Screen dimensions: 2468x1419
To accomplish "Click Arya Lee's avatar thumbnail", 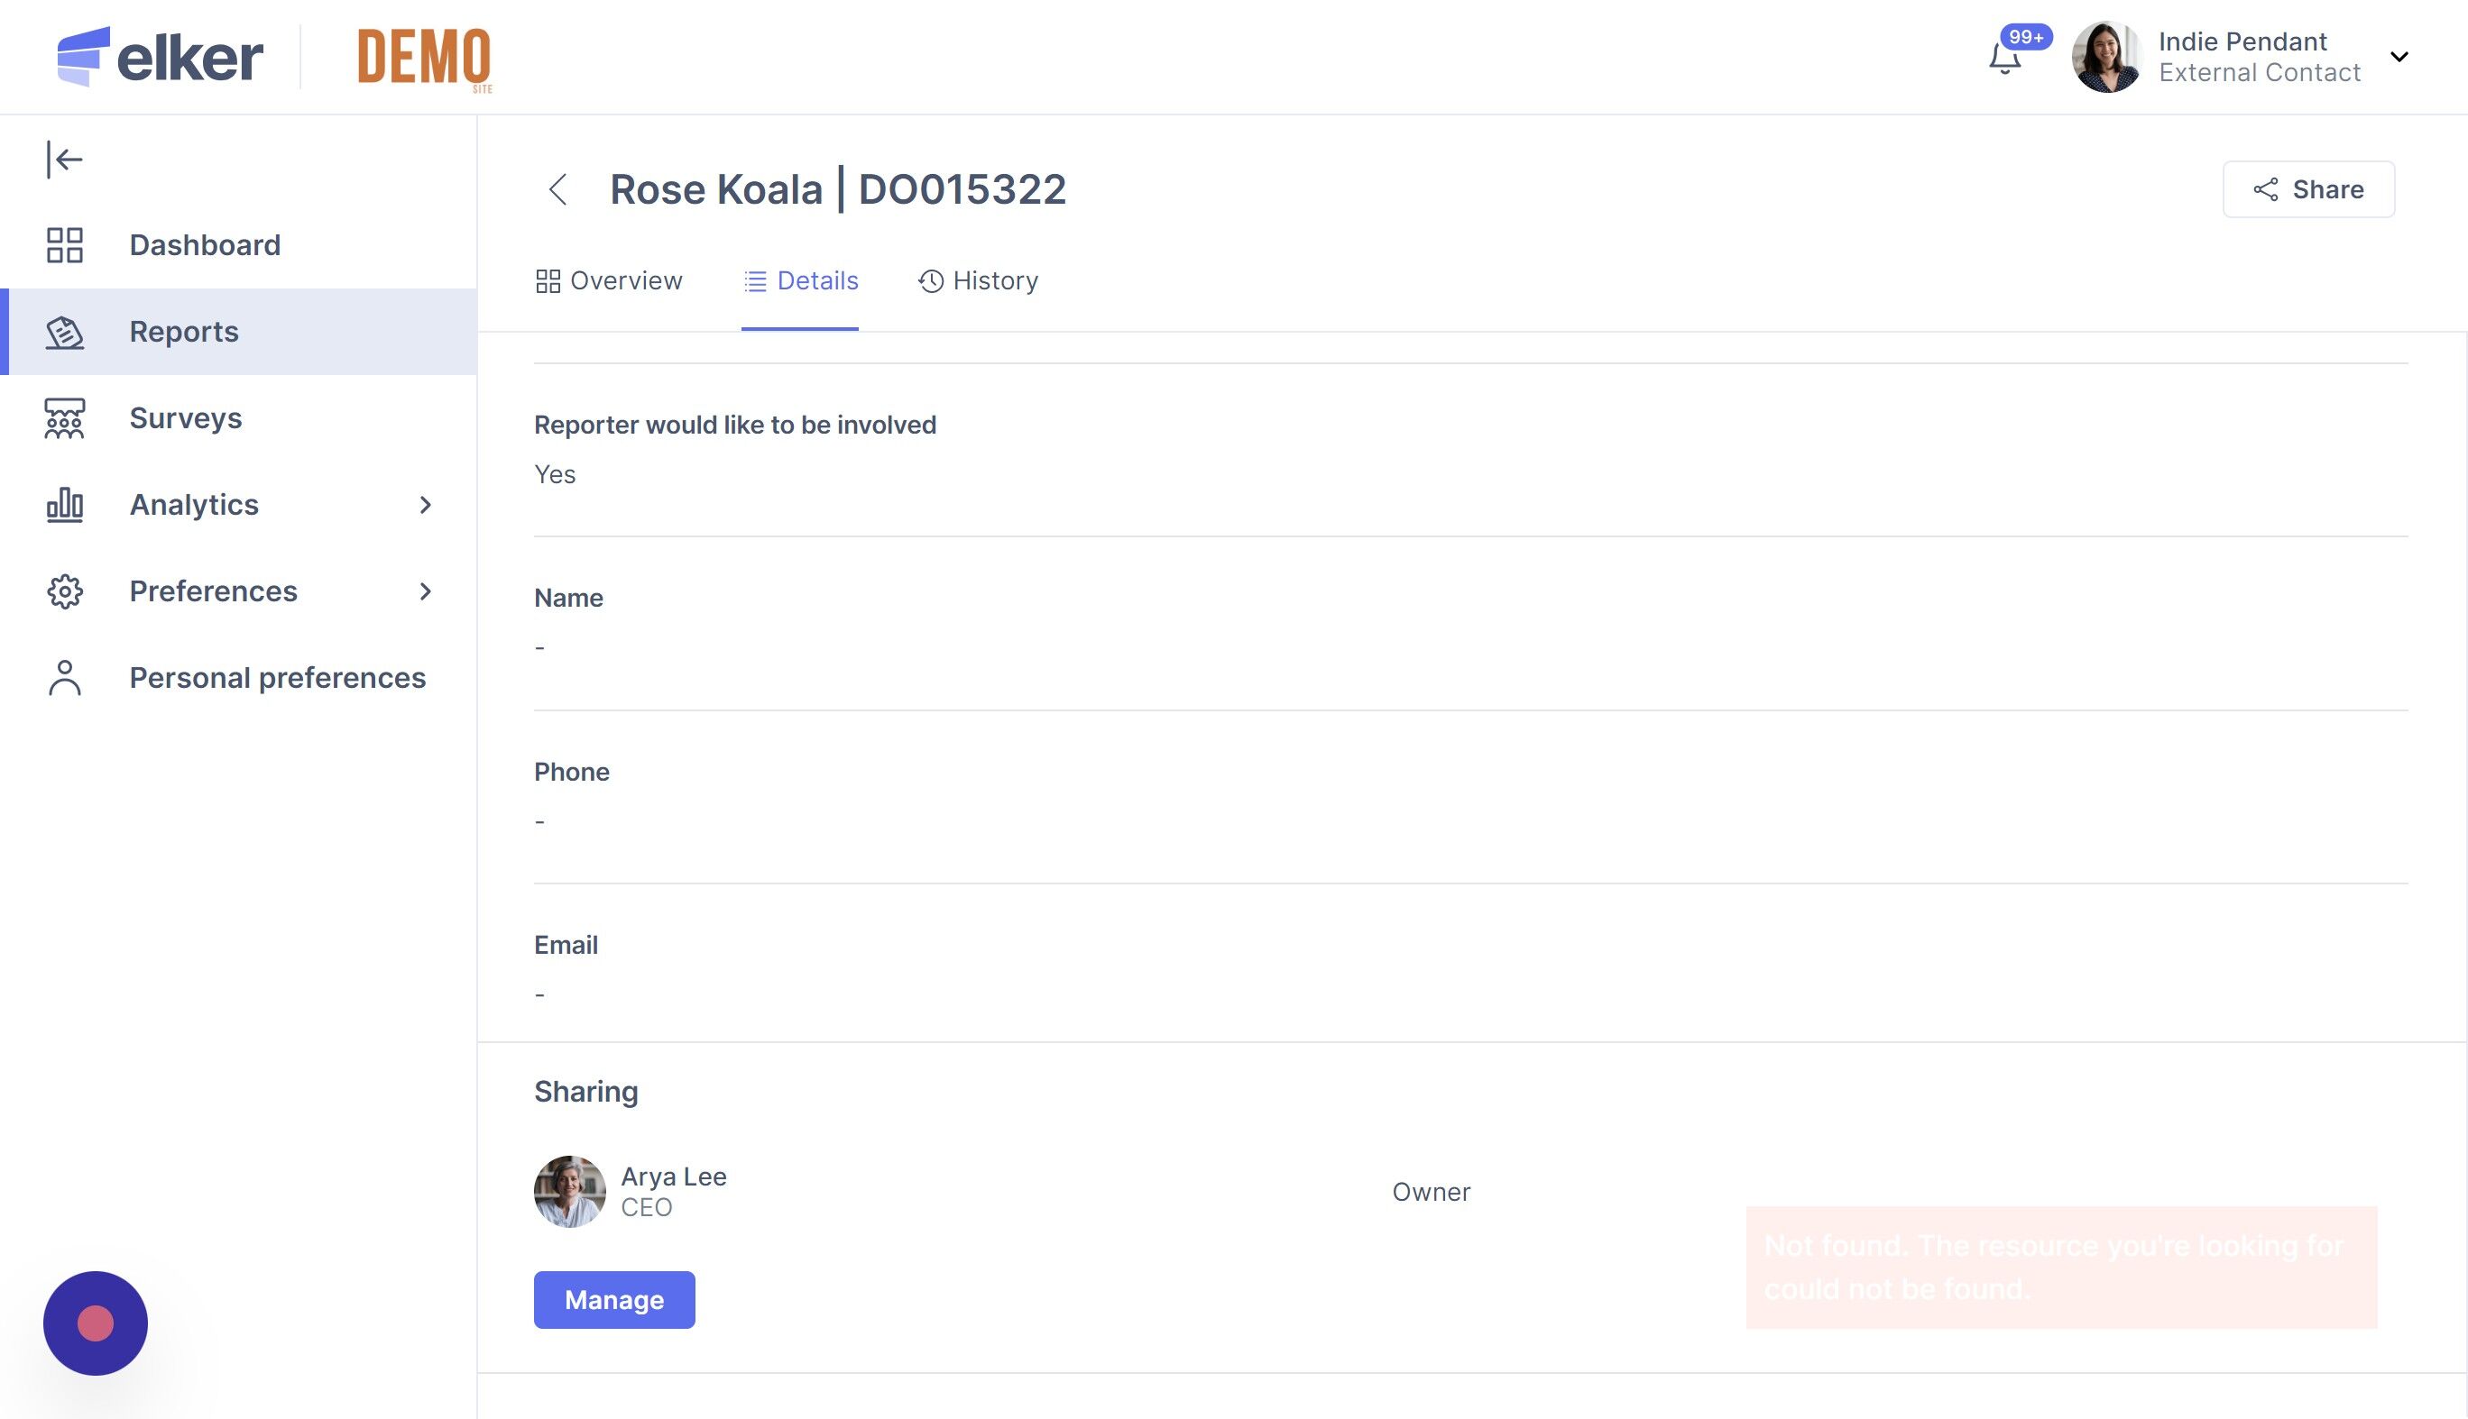I will coord(569,1191).
